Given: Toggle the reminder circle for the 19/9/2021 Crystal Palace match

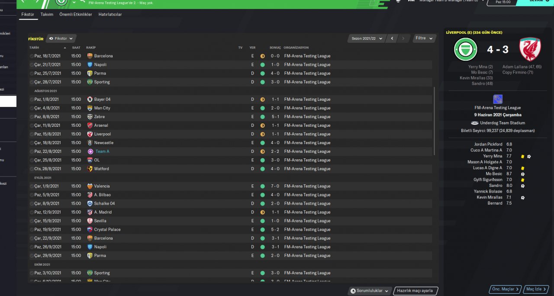Looking at the screenshot, I should [x=32, y=229].
